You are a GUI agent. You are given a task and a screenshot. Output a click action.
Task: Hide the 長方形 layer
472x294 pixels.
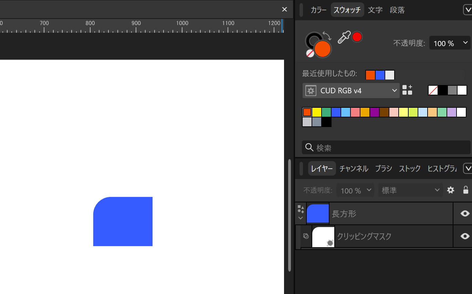click(464, 213)
